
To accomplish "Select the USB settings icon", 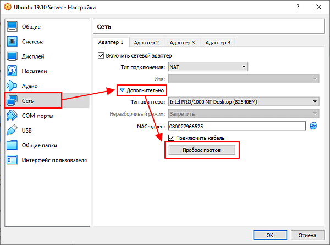I will click(x=13, y=130).
